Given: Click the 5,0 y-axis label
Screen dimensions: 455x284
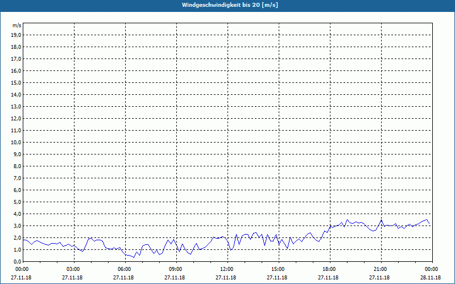Looking at the screenshot, I should pyautogui.click(x=18, y=202).
